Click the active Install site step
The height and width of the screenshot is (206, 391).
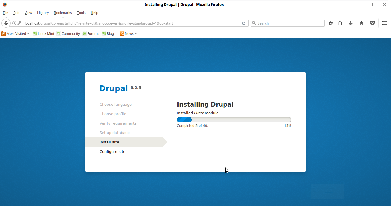(126, 142)
